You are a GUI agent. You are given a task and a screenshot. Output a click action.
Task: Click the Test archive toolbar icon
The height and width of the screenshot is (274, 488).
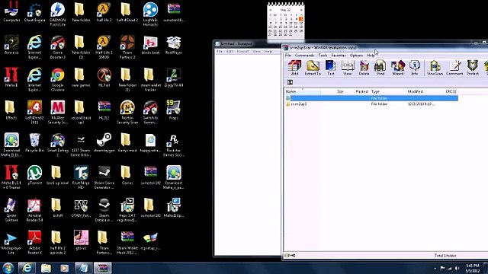coord(330,68)
